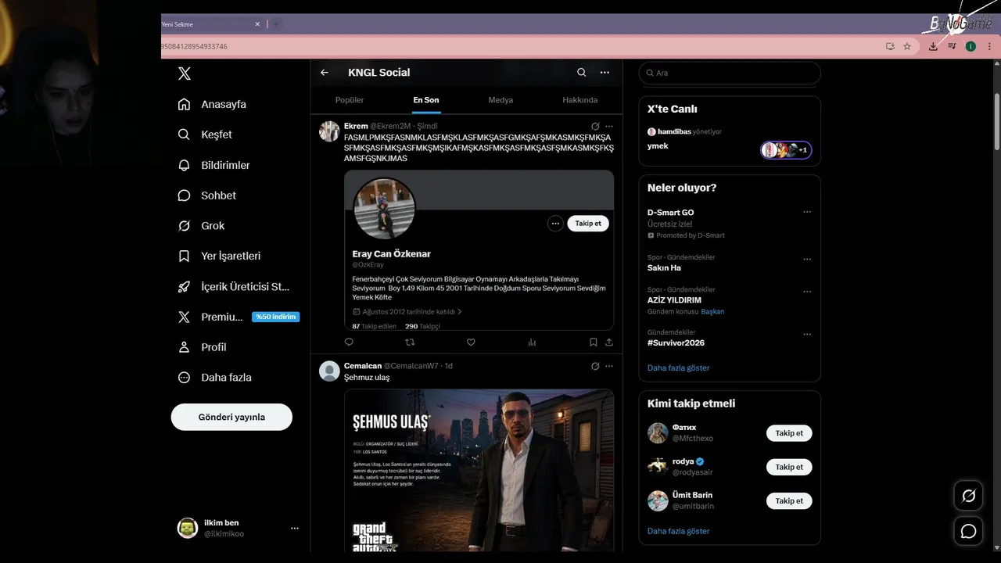
Task: Click the X logo icon
Action: click(185, 74)
